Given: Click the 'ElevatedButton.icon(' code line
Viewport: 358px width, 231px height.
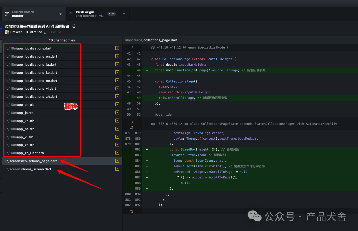Looking at the screenshot, I should click(x=198, y=155).
